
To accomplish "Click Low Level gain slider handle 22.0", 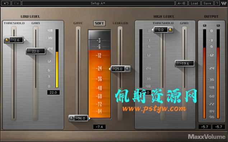I will pos(36,51).
